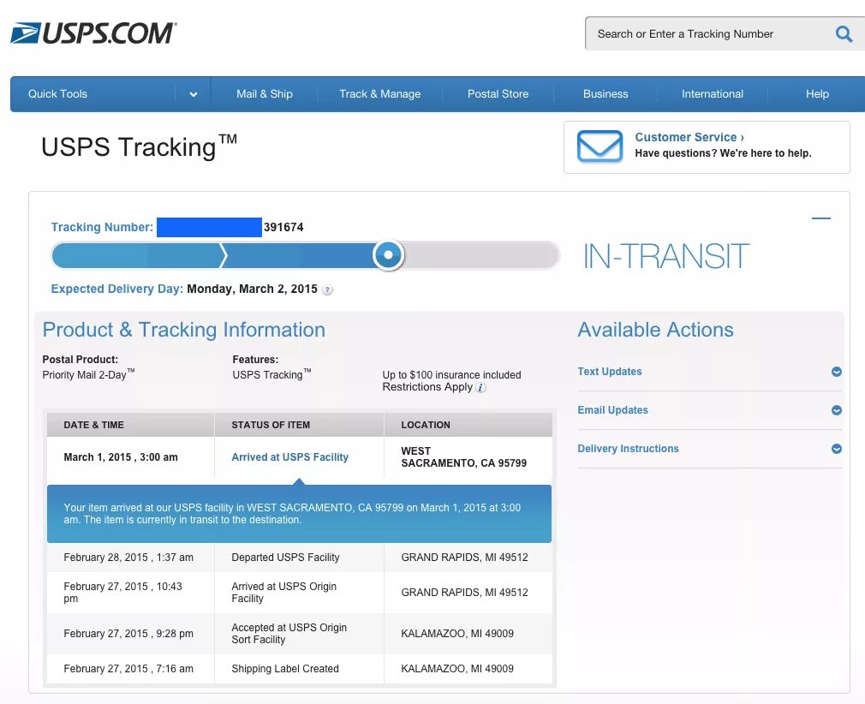The height and width of the screenshot is (704, 865).
Task: Click Accepted at USPS Origin Sort Facility
Action: click(x=289, y=634)
